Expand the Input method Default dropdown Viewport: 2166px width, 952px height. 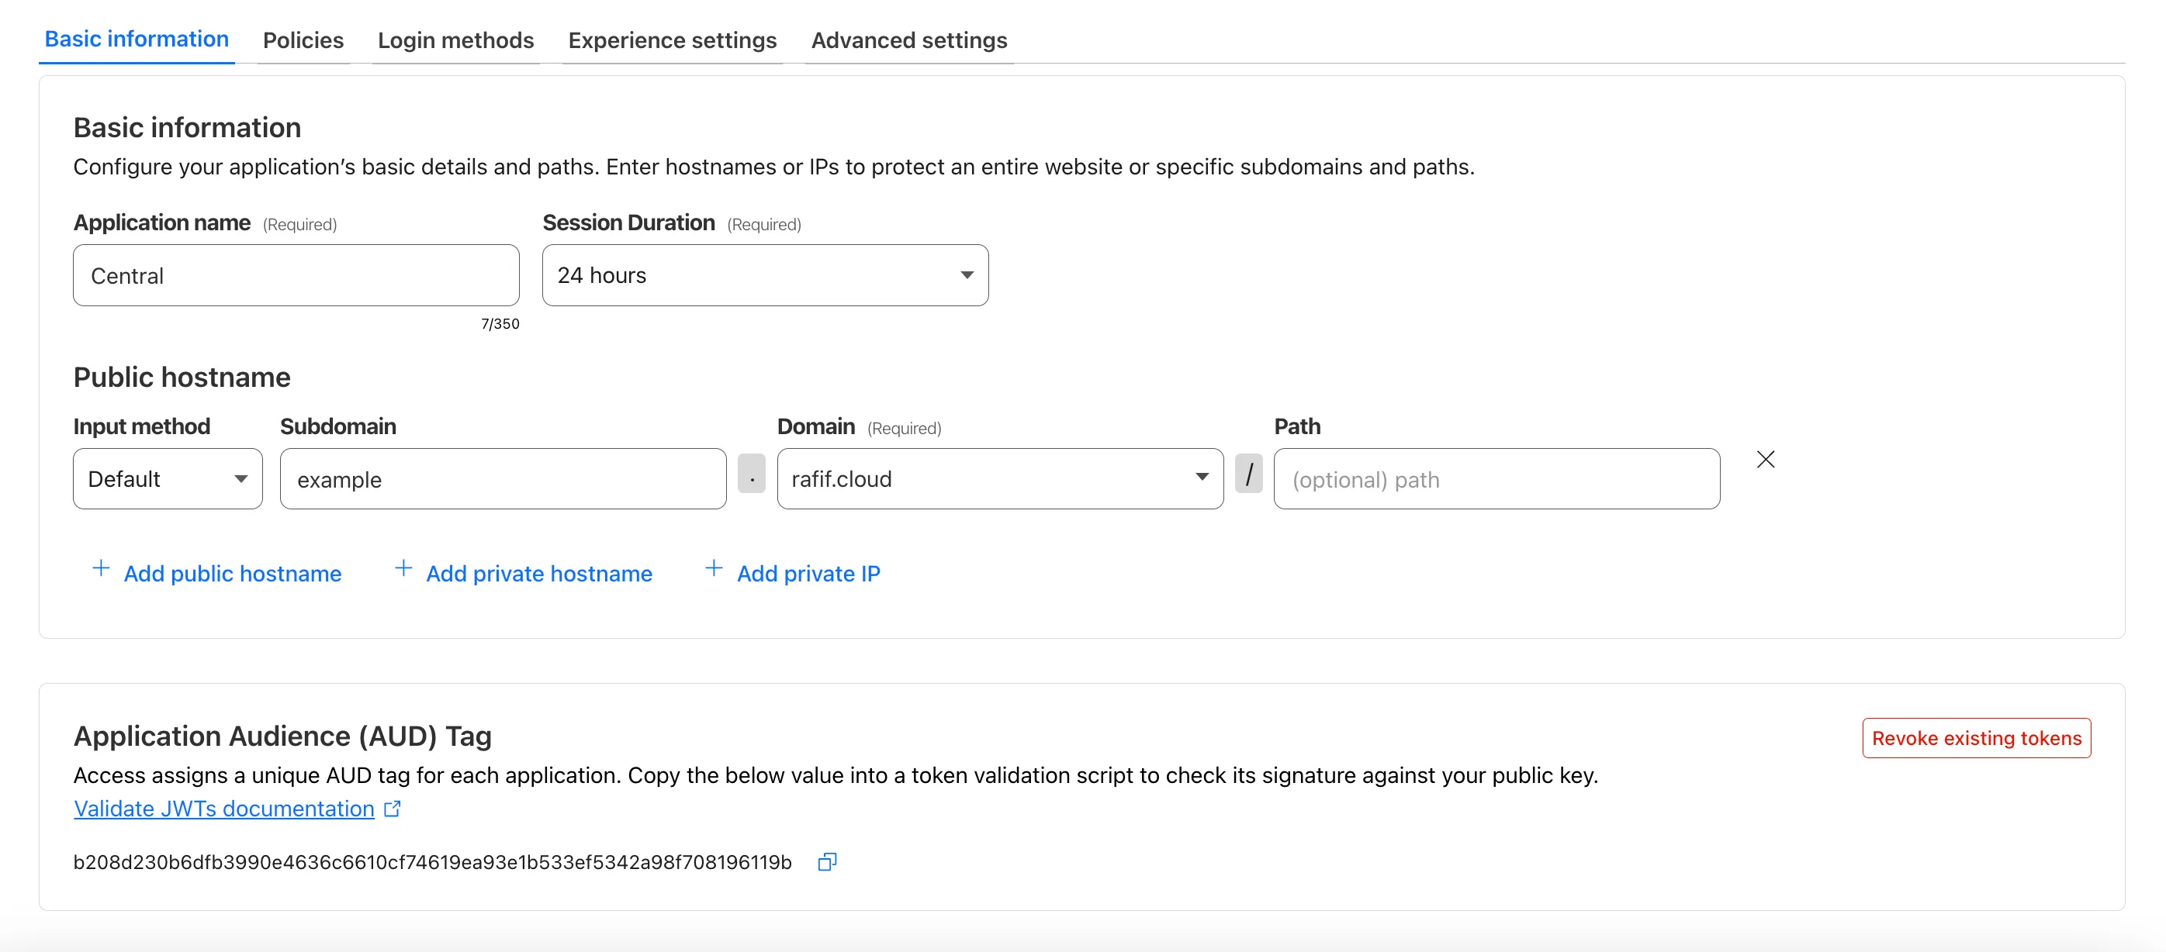[x=168, y=479]
